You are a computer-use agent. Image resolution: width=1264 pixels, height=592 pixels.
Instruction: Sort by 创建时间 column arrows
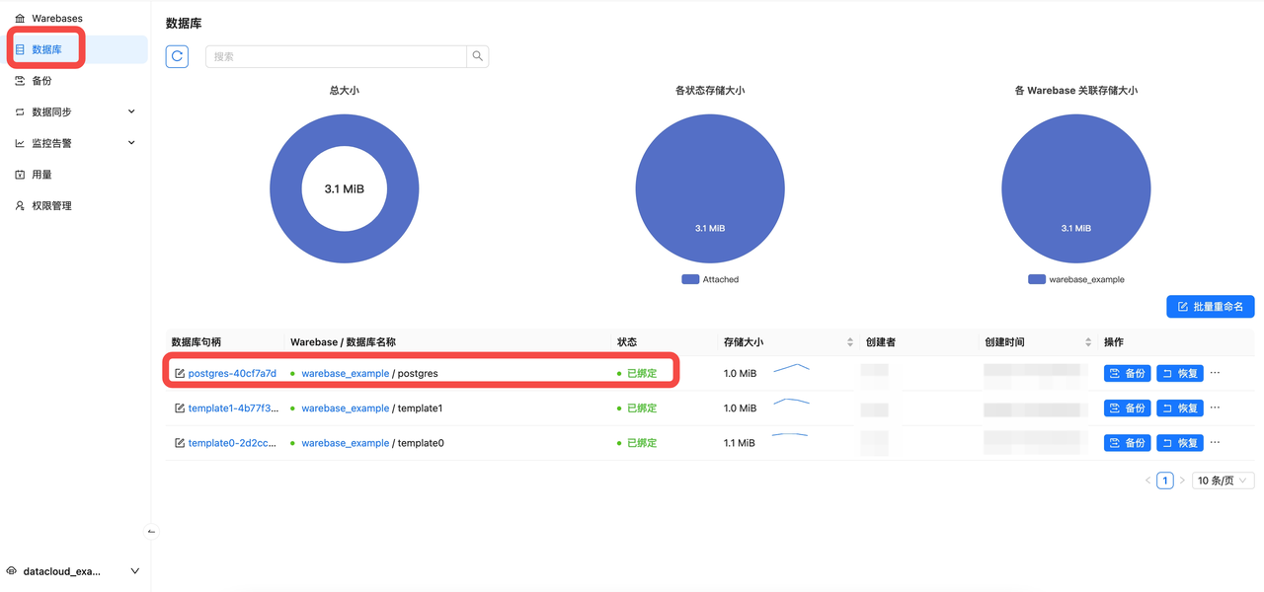click(x=1088, y=342)
